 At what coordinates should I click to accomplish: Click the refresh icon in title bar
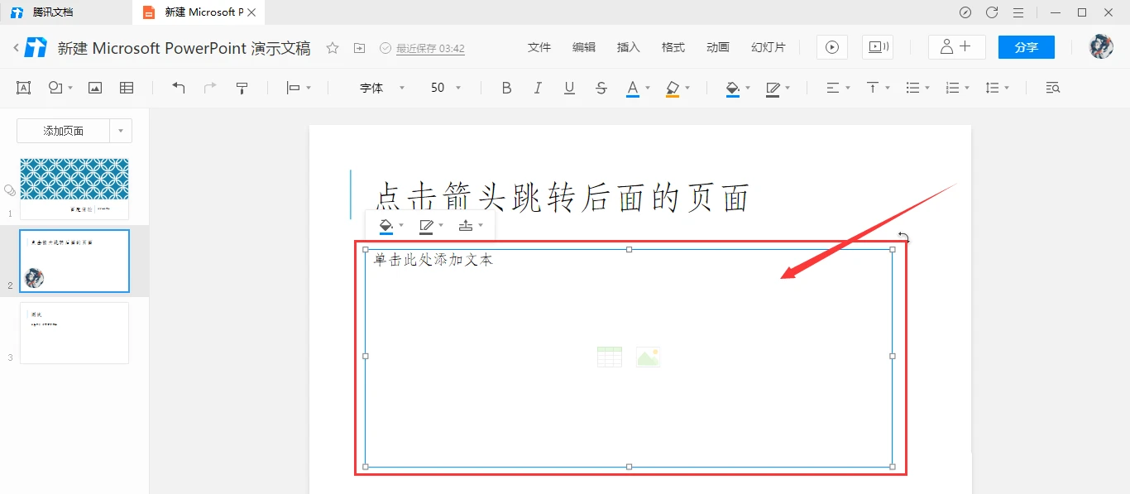[992, 12]
